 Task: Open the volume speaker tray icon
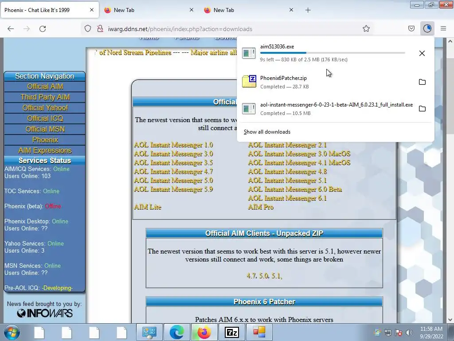[409, 333]
